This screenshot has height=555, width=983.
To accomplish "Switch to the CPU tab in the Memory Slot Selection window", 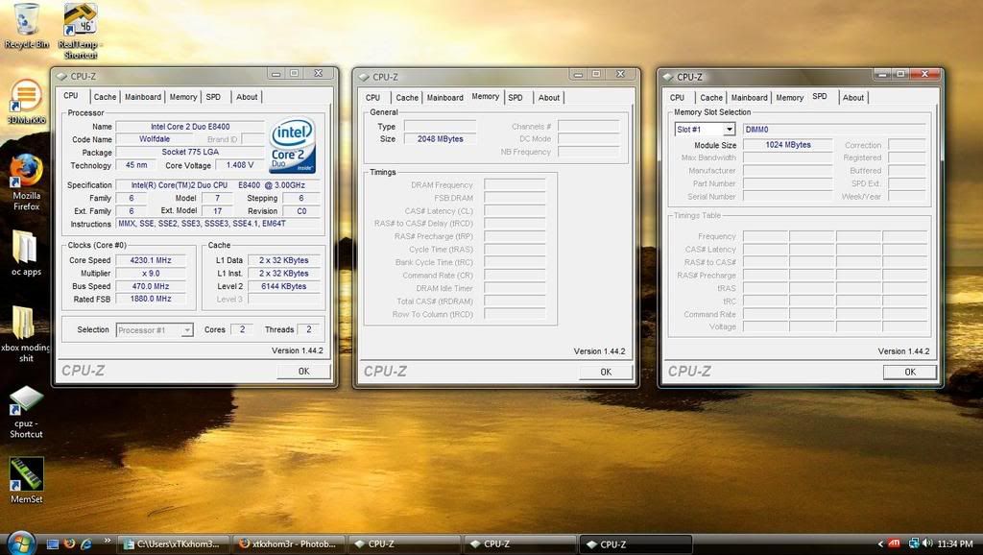I will tap(677, 98).
